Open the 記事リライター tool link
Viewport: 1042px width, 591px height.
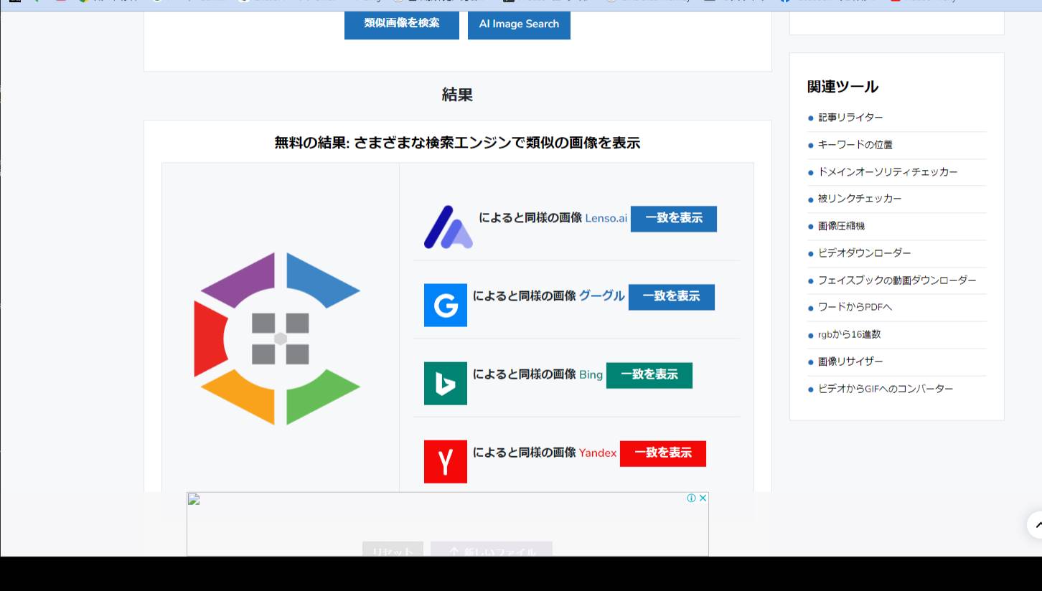850,118
